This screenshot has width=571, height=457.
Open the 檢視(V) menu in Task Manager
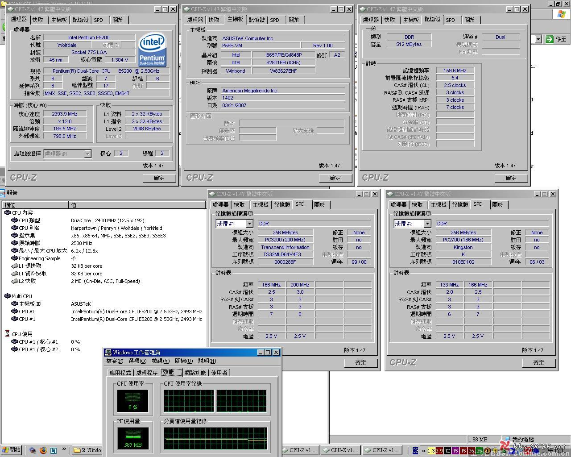point(161,361)
